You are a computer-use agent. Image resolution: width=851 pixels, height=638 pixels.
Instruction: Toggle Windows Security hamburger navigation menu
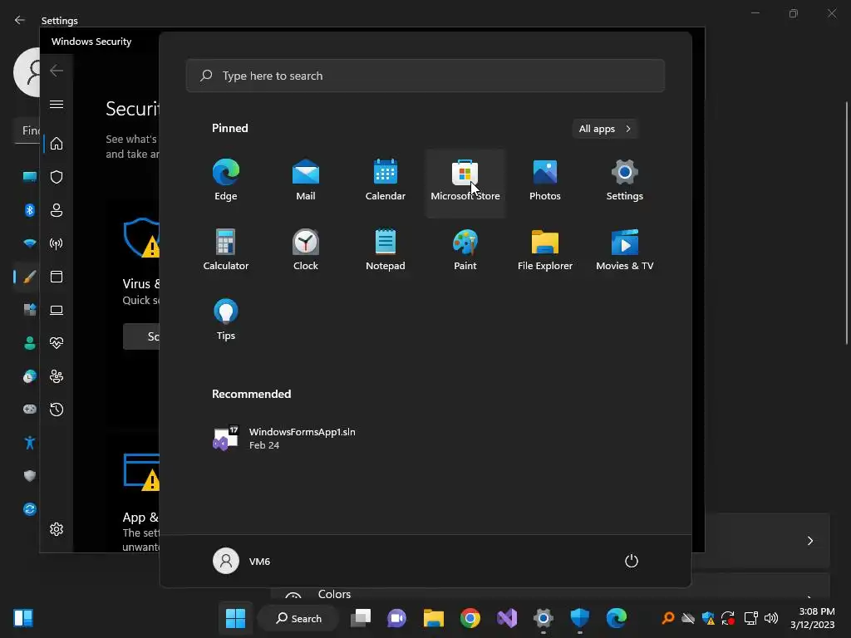[57, 104]
